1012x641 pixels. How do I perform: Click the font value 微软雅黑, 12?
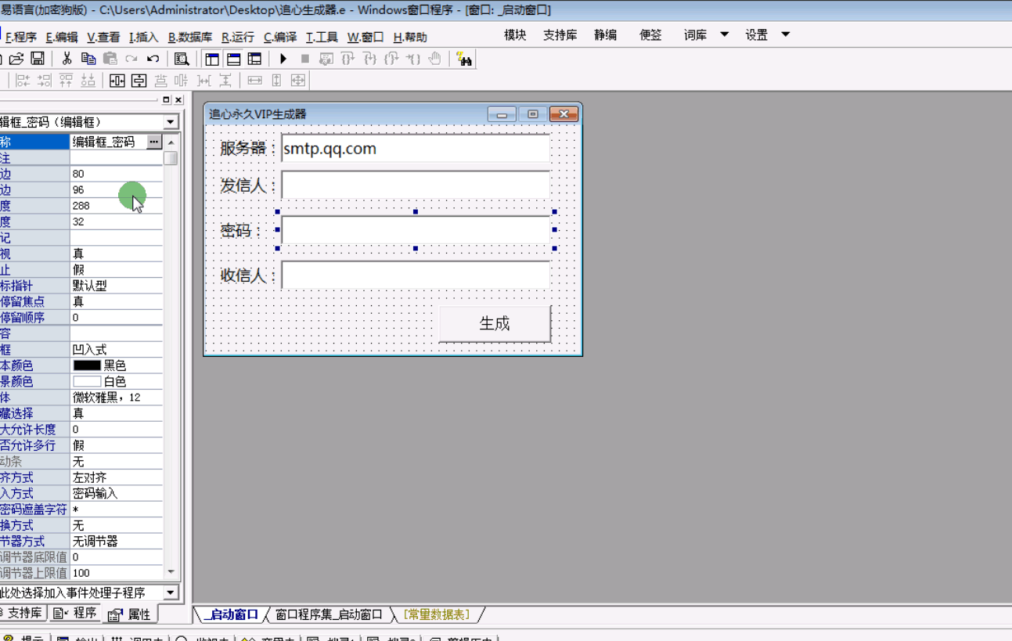116,398
